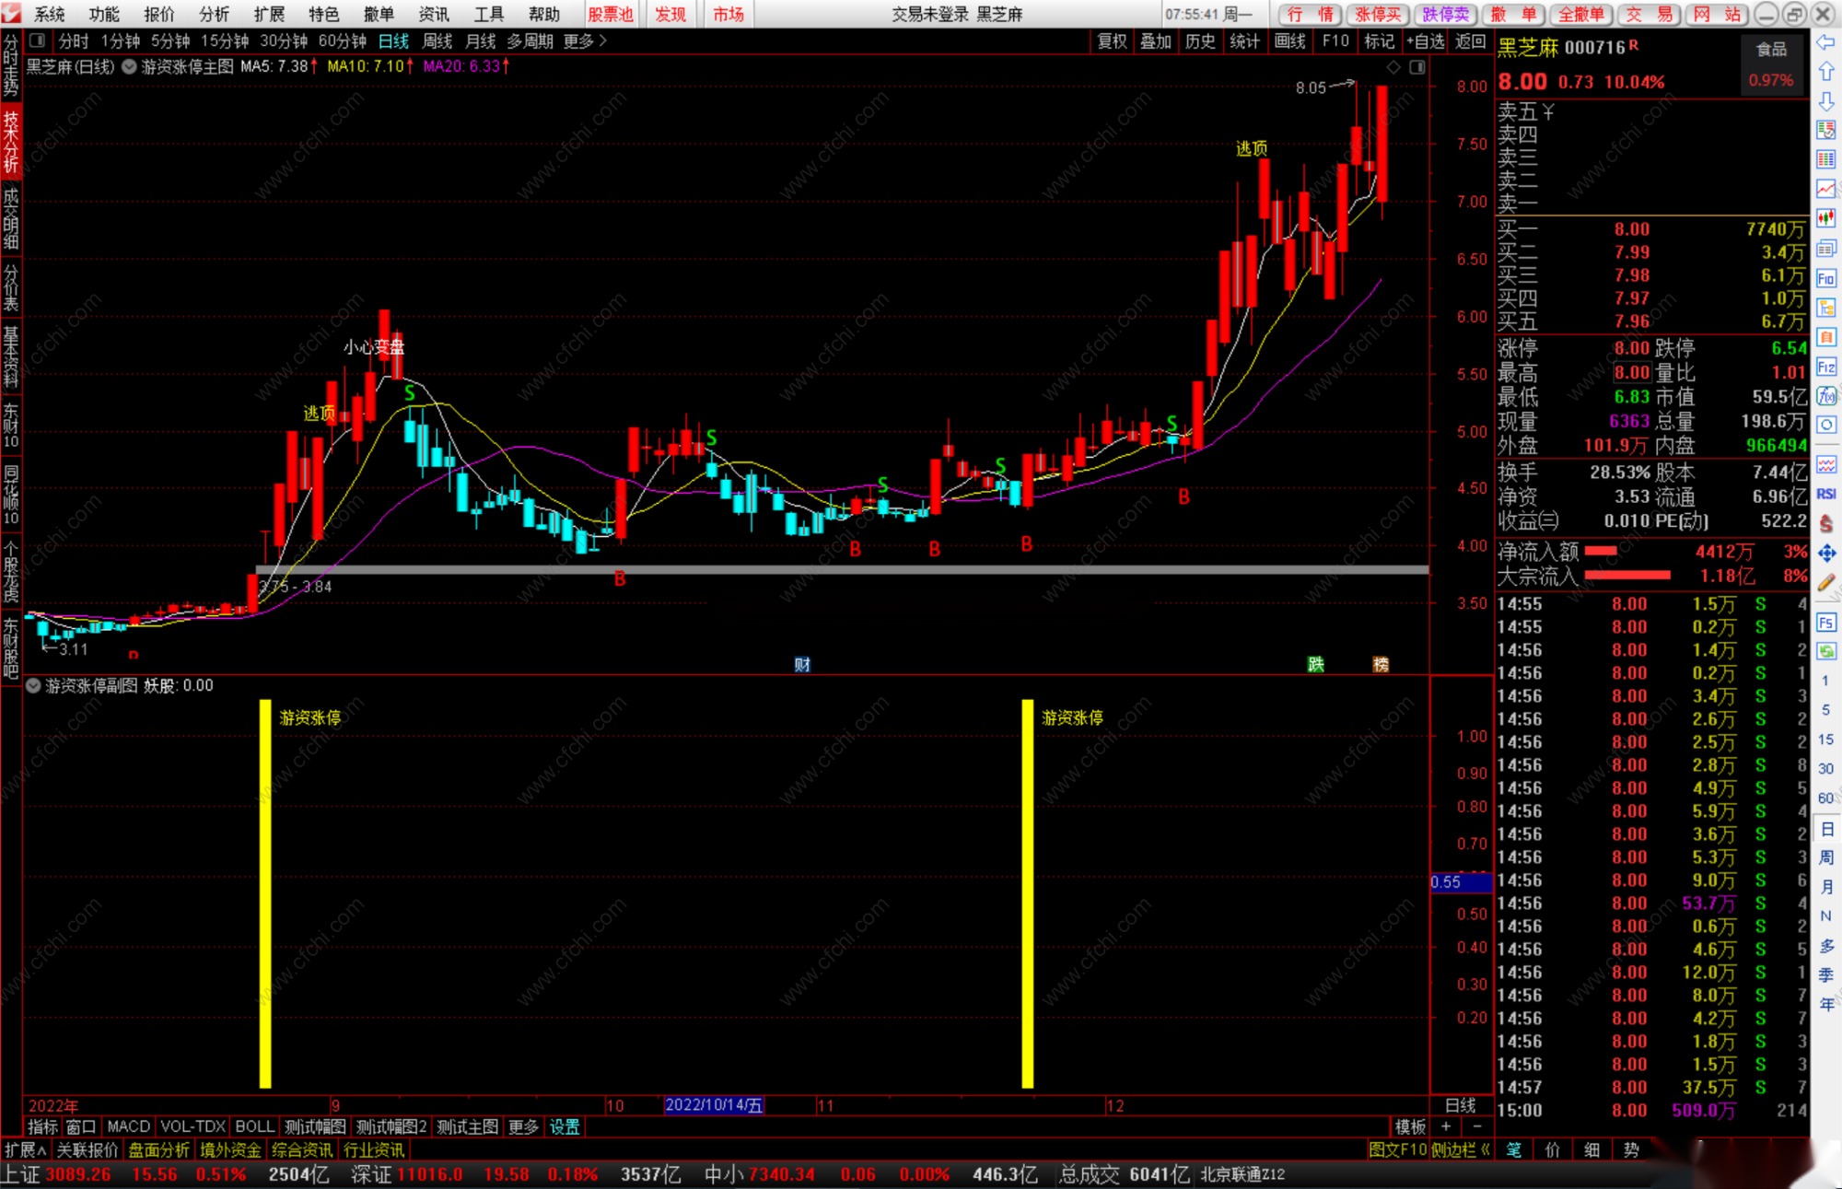
Task: Click the 2022/10/14 date marker on timeline
Action: coord(714,1105)
